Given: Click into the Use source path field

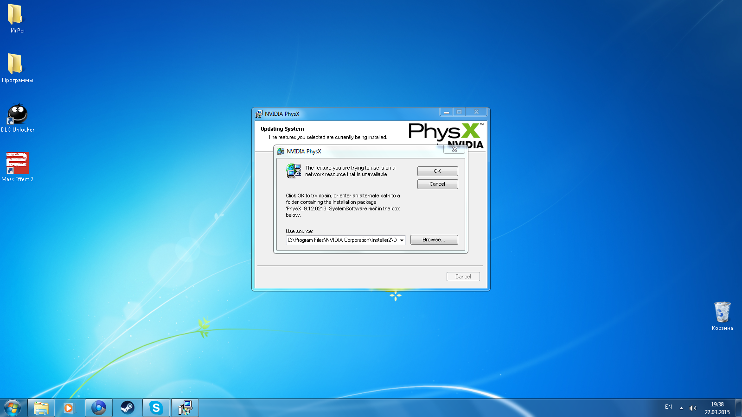Looking at the screenshot, I should pos(342,240).
